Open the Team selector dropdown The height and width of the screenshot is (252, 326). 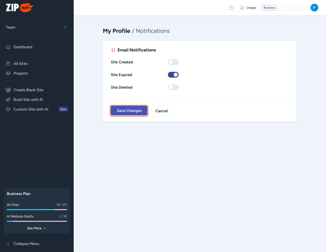37,27
